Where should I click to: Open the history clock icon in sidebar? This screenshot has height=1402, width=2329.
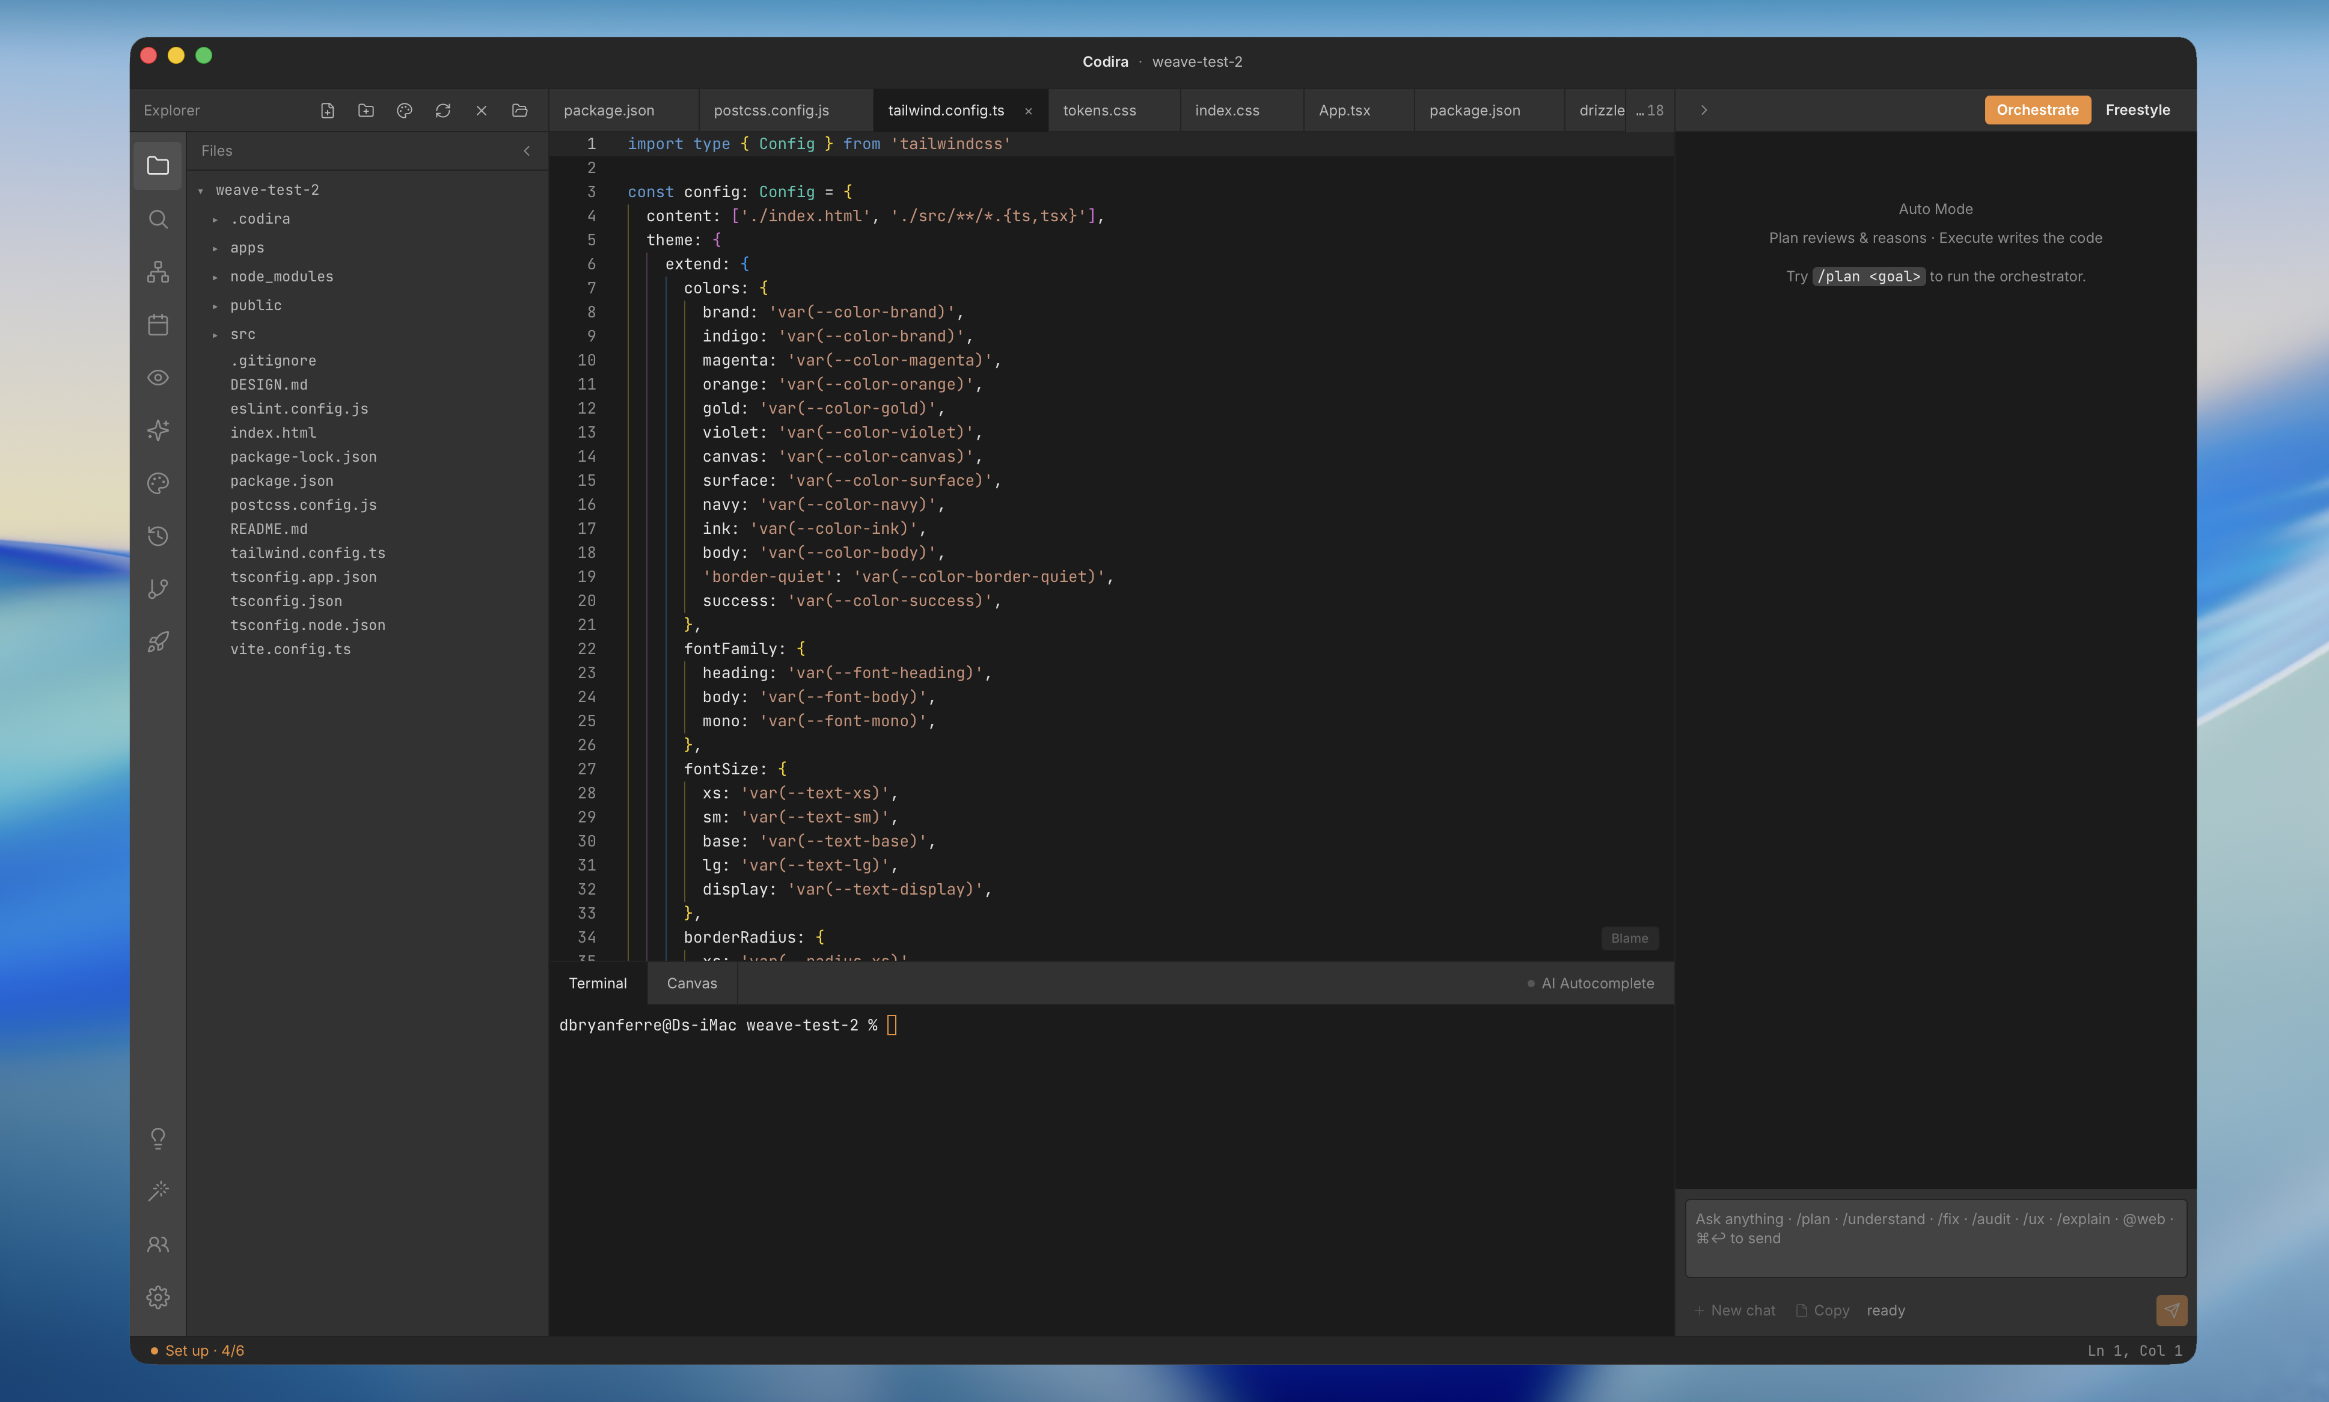tap(158, 536)
